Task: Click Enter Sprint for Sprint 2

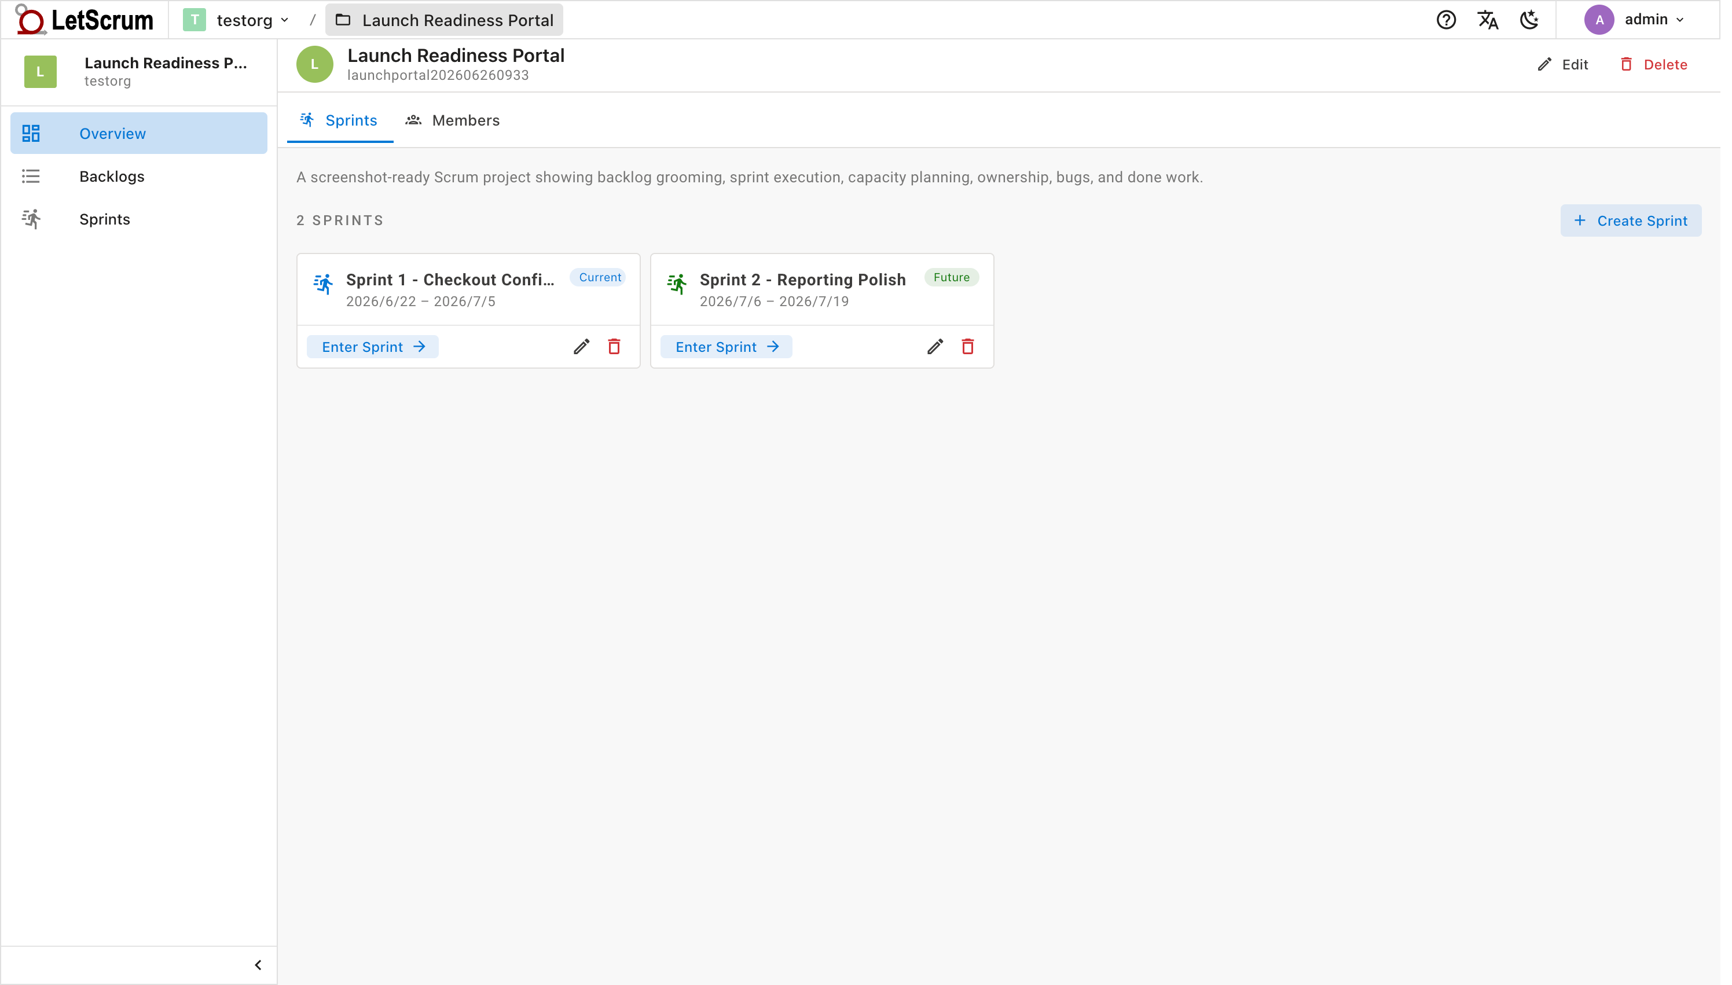Action: click(726, 347)
